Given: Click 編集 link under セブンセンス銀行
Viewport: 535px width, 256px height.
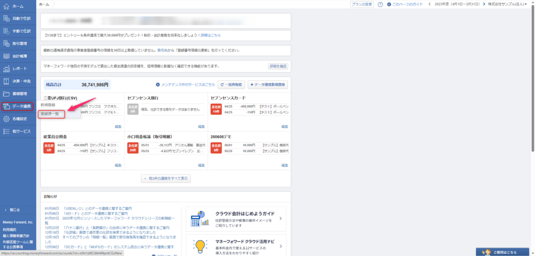Looking at the screenshot, I should (x=201, y=126).
